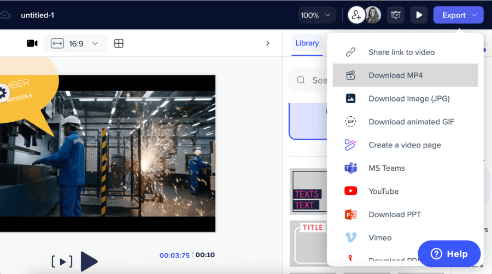Open the Export dropdown button
492x274 pixels.
click(x=458, y=15)
